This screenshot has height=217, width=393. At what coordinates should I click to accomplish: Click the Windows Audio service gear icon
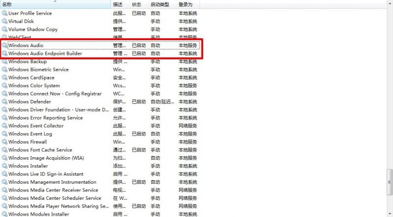(x=4, y=46)
